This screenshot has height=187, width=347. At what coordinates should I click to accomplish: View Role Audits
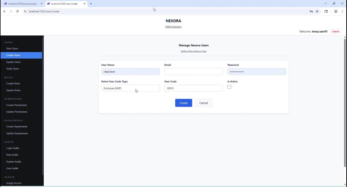[12, 155]
